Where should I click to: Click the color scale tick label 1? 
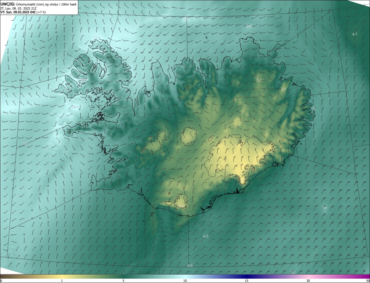pos(62,281)
